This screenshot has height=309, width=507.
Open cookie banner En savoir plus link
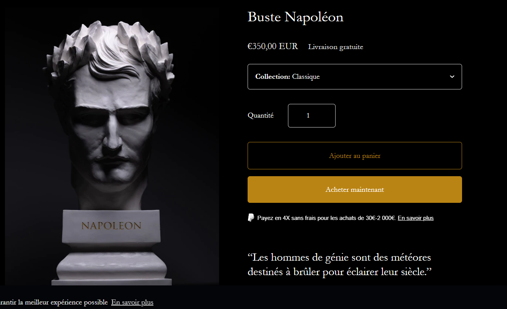[132, 303]
